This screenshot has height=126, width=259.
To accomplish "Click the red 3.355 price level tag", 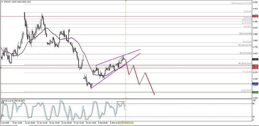I will coord(255,68).
